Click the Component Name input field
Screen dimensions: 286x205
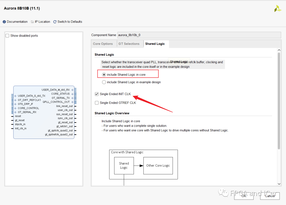click(x=199, y=35)
